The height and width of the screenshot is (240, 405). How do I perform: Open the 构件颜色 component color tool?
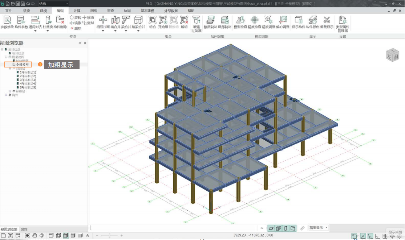pyautogui.click(x=312, y=21)
